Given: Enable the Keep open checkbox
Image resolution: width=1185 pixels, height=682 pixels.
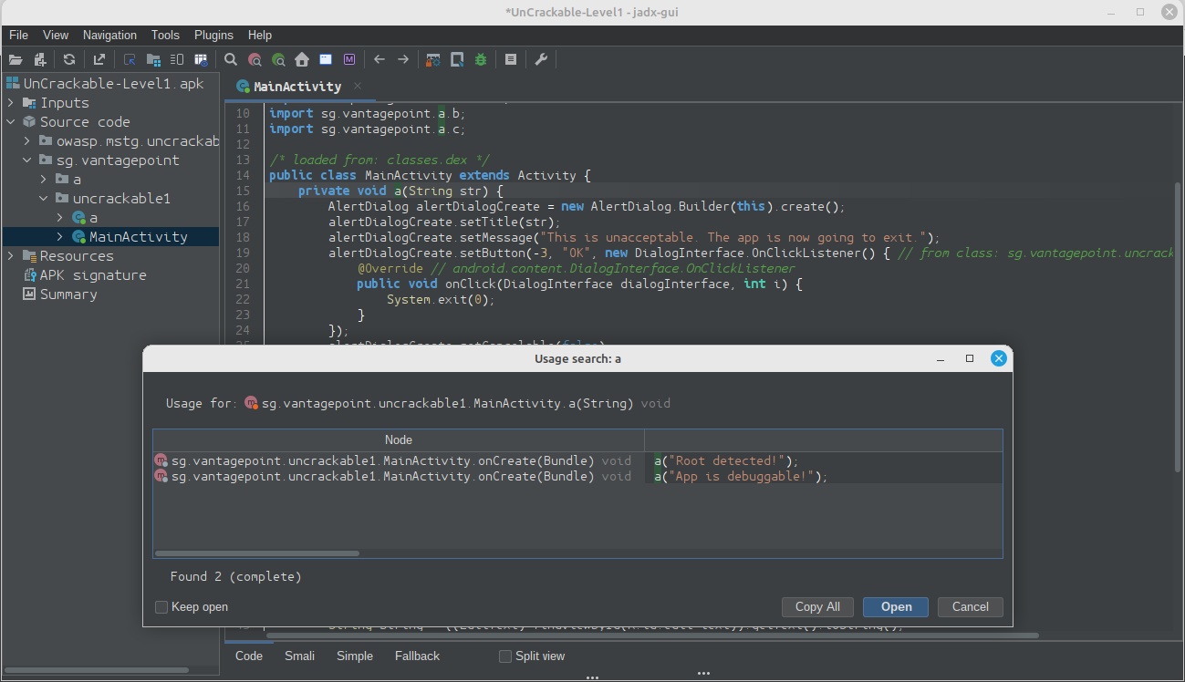Looking at the screenshot, I should (161, 607).
